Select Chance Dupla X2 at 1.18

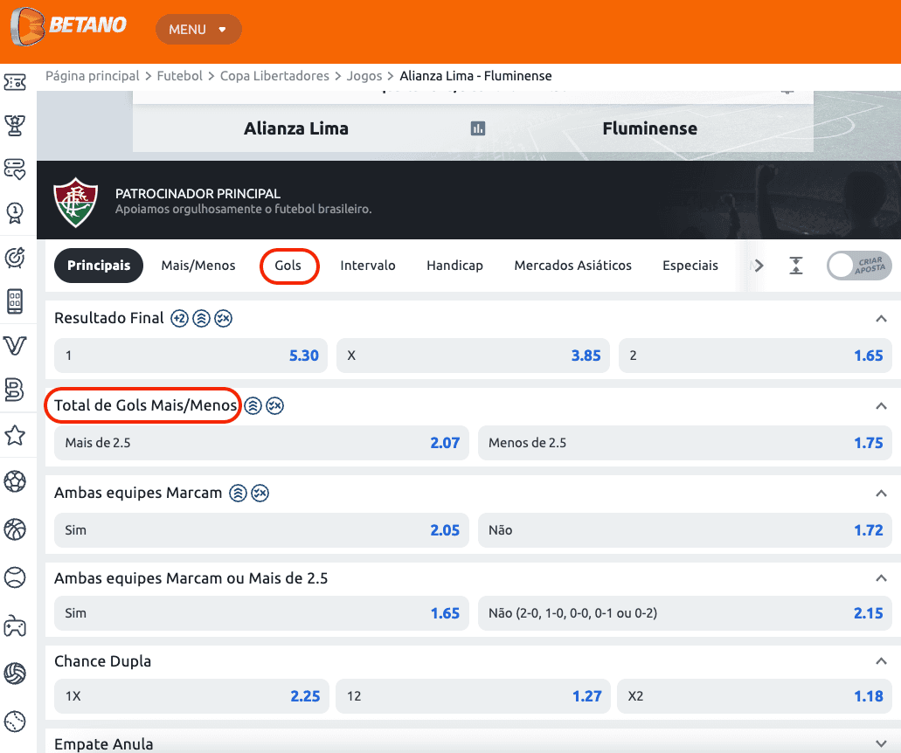click(754, 696)
